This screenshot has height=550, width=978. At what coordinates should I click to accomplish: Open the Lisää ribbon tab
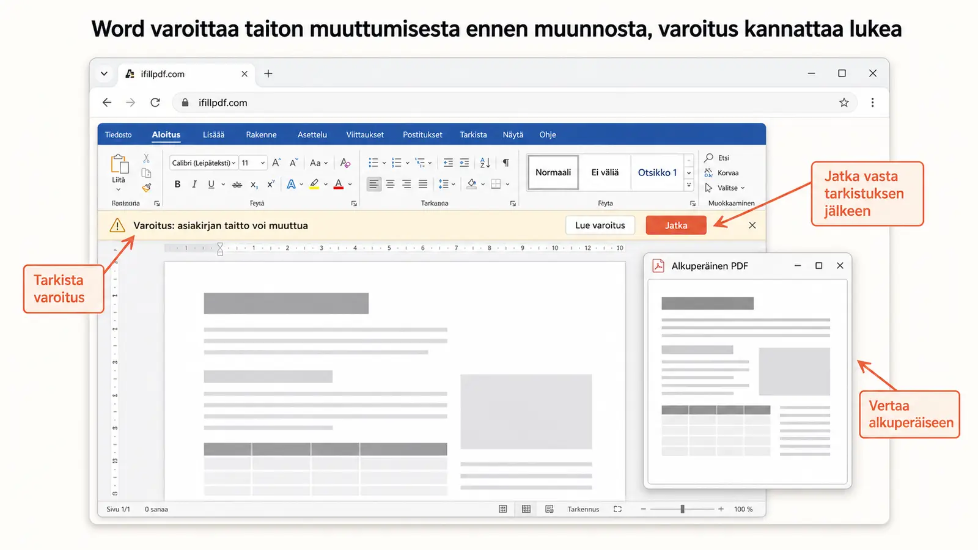(213, 135)
